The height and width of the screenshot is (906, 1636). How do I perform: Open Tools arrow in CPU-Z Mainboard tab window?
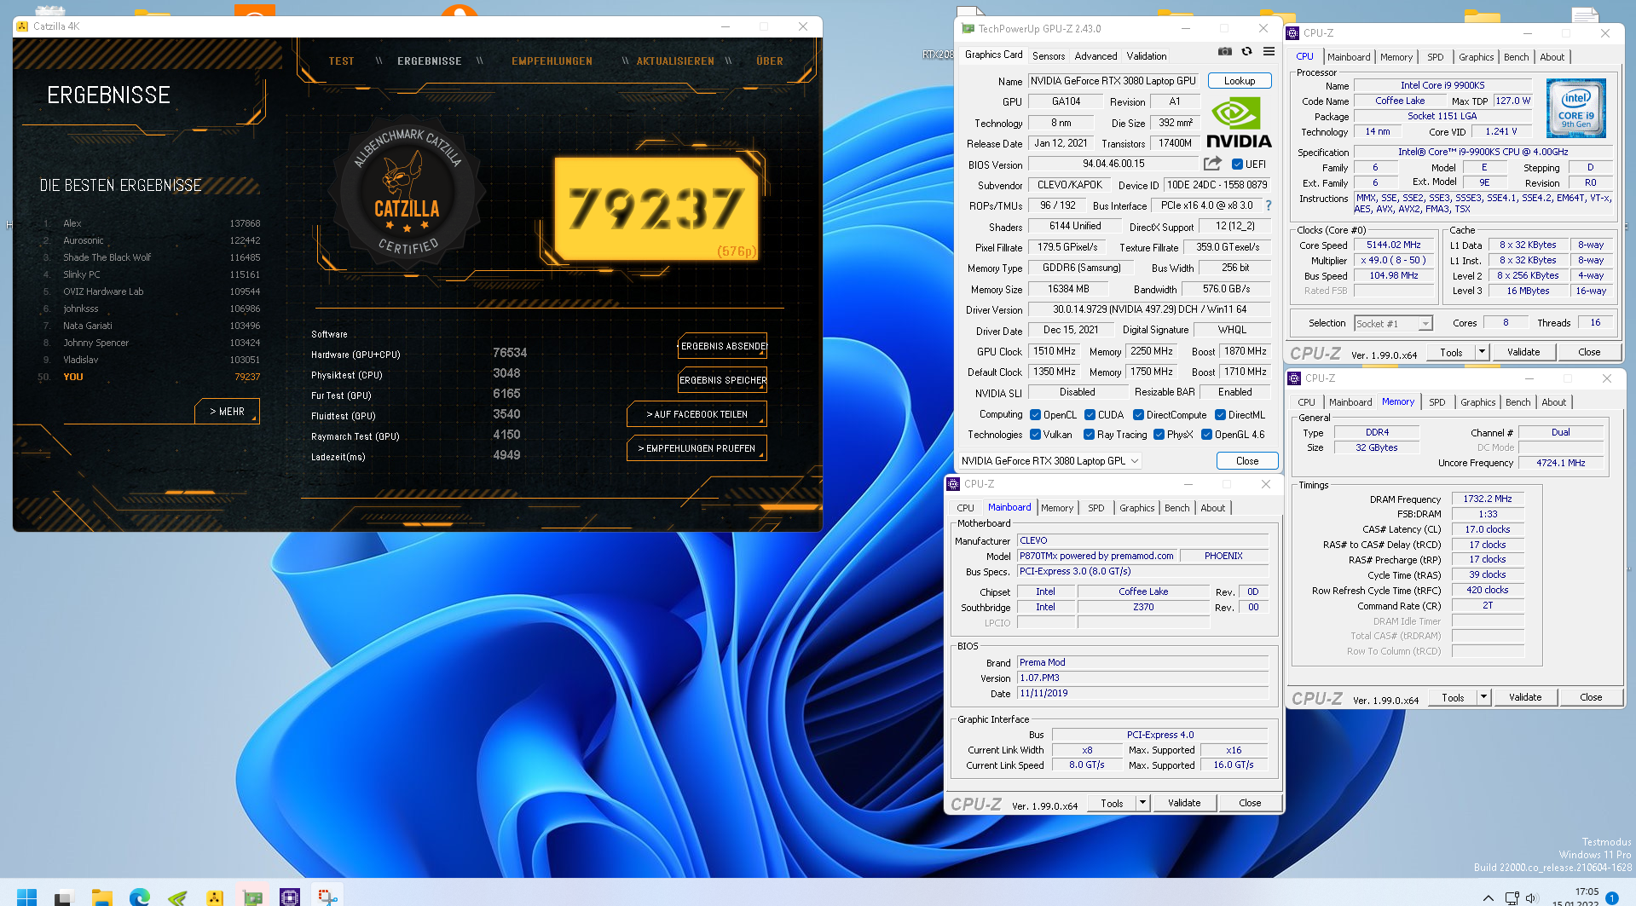(1142, 803)
